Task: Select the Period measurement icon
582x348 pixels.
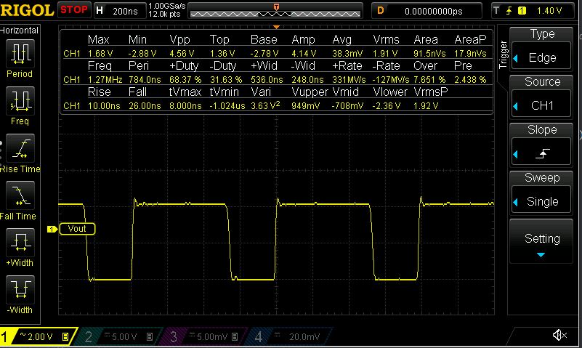Action: tap(20, 53)
